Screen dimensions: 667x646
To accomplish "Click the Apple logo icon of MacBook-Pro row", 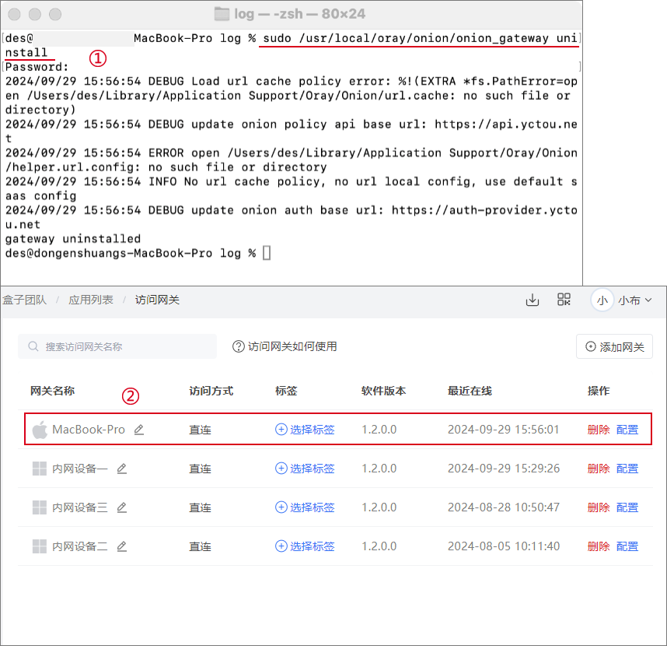I will click(x=40, y=430).
